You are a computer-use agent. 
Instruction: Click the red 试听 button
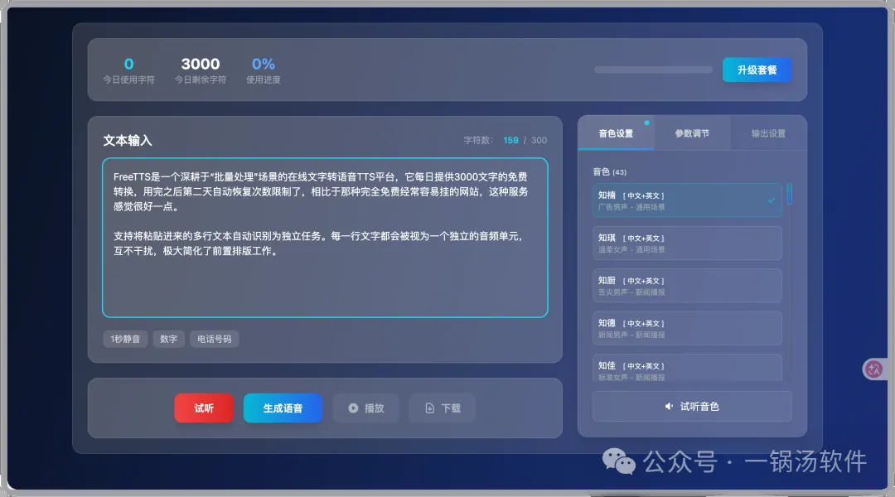[x=204, y=408]
